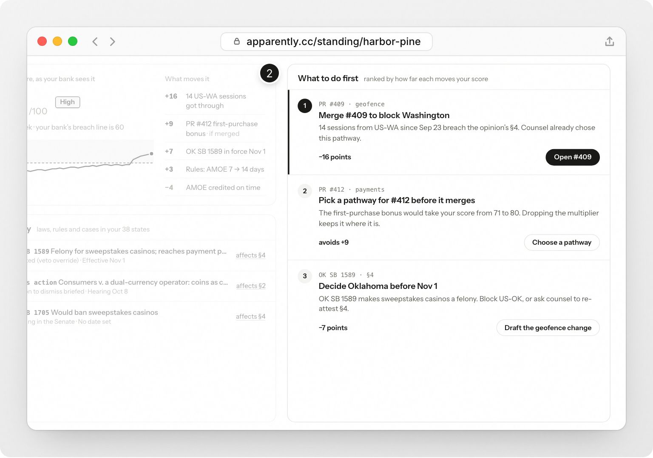The image size is (653, 458).
Task: Select the title Merge #409 to block Washington
Action: click(384, 115)
